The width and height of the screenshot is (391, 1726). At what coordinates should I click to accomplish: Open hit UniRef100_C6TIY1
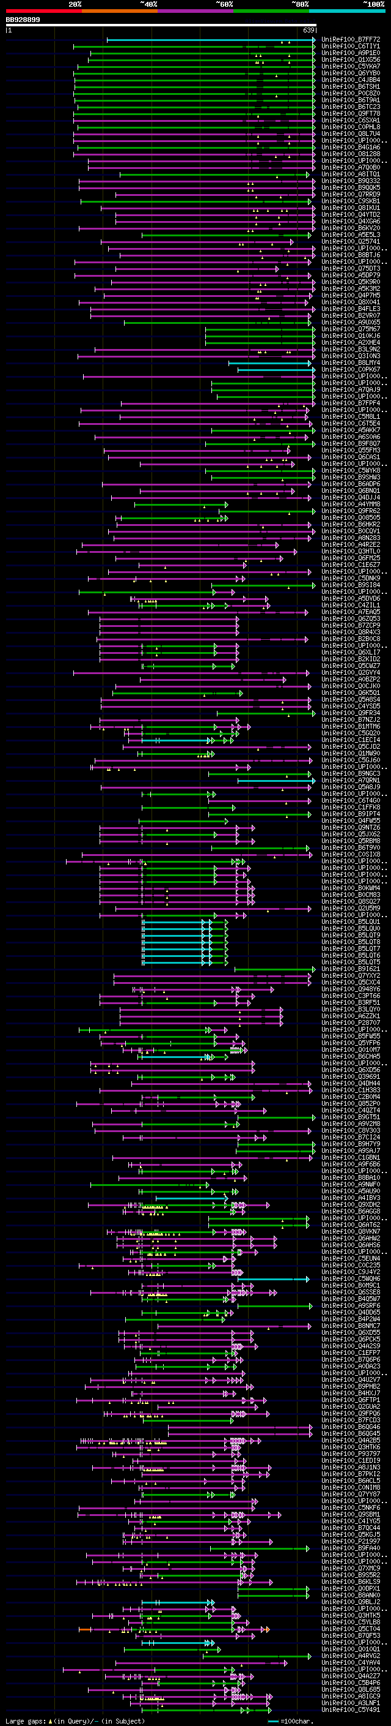click(350, 47)
